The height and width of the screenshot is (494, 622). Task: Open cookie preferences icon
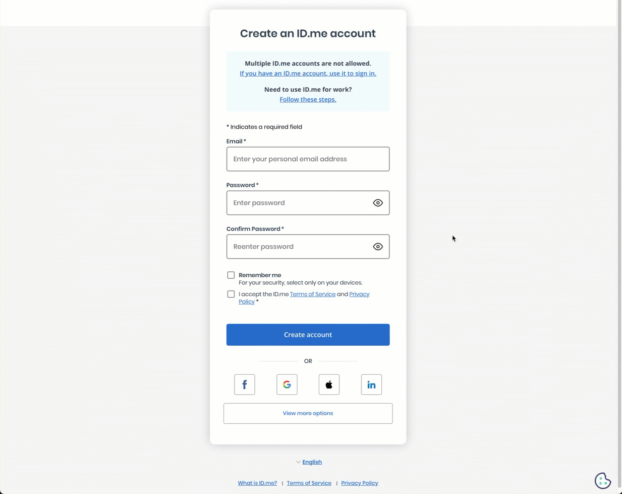(x=603, y=480)
